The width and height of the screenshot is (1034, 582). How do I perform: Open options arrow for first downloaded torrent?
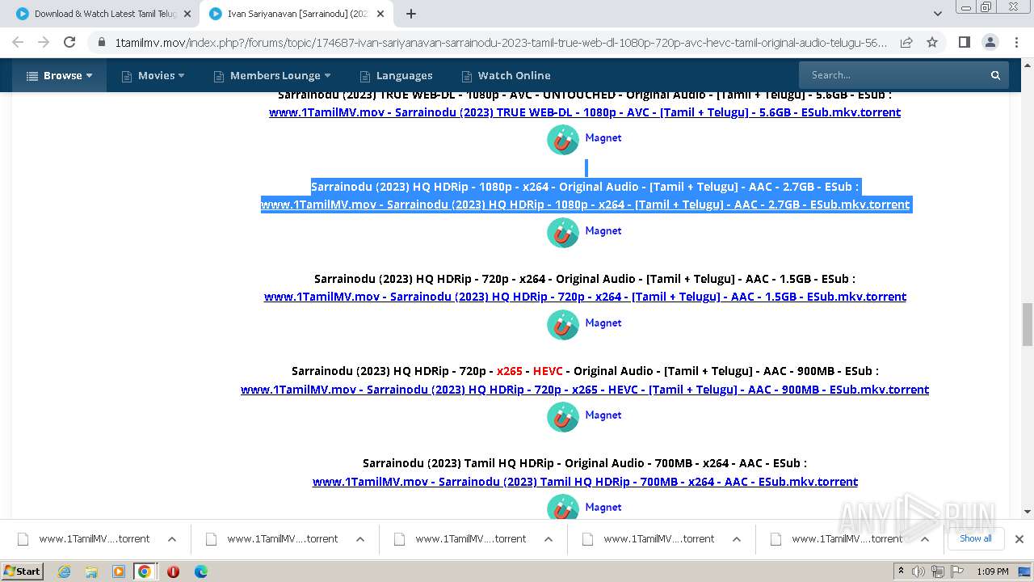pyautogui.click(x=172, y=538)
